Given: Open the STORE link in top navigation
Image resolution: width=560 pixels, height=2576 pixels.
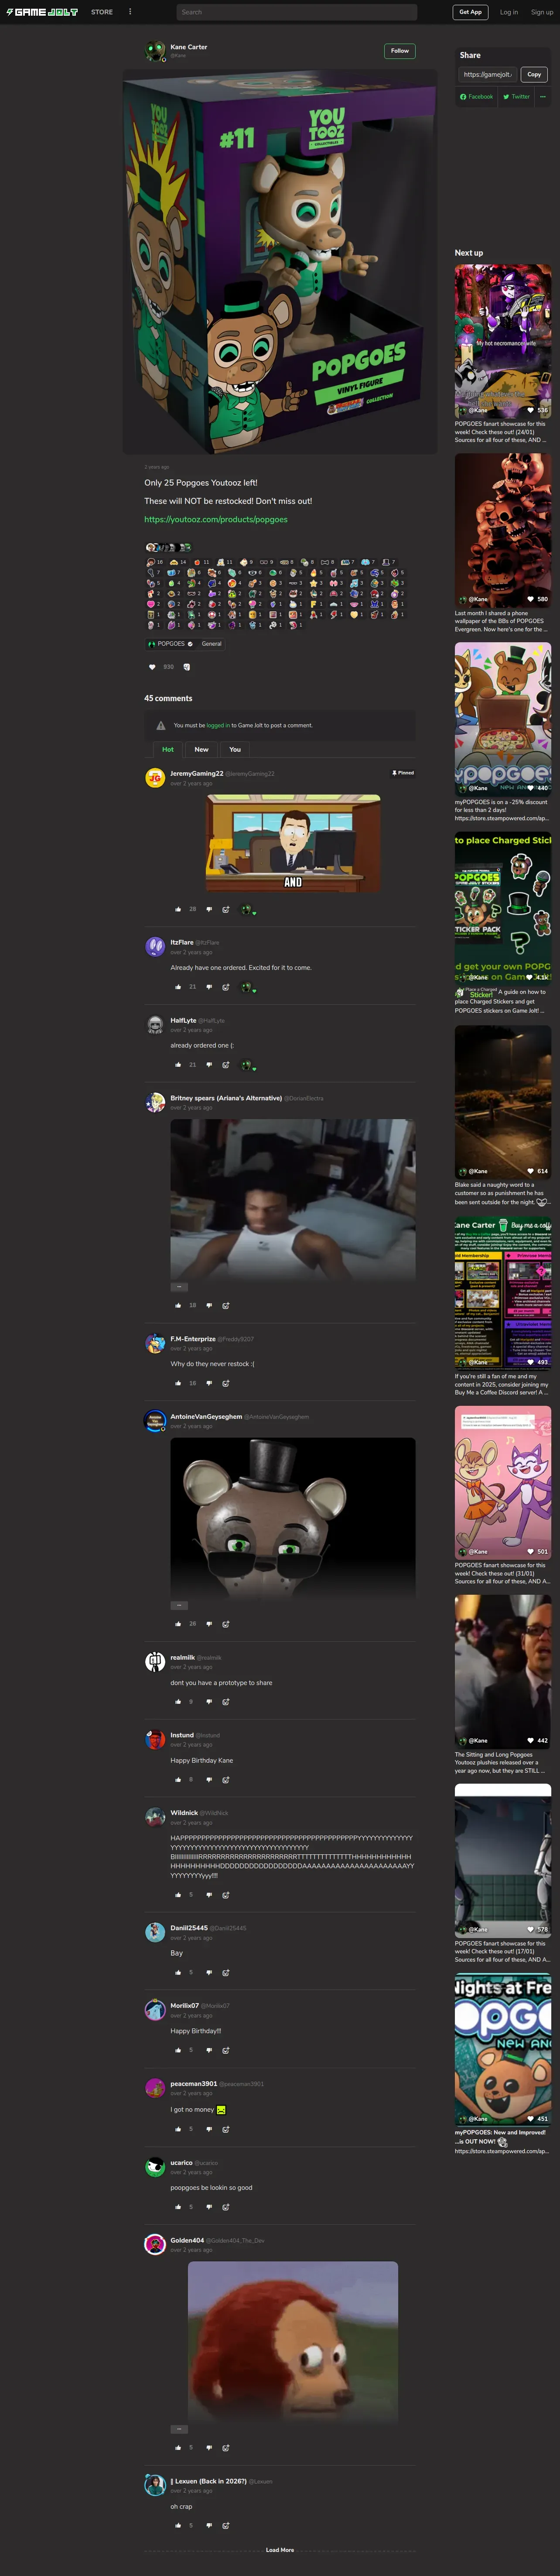Looking at the screenshot, I should tap(102, 12).
